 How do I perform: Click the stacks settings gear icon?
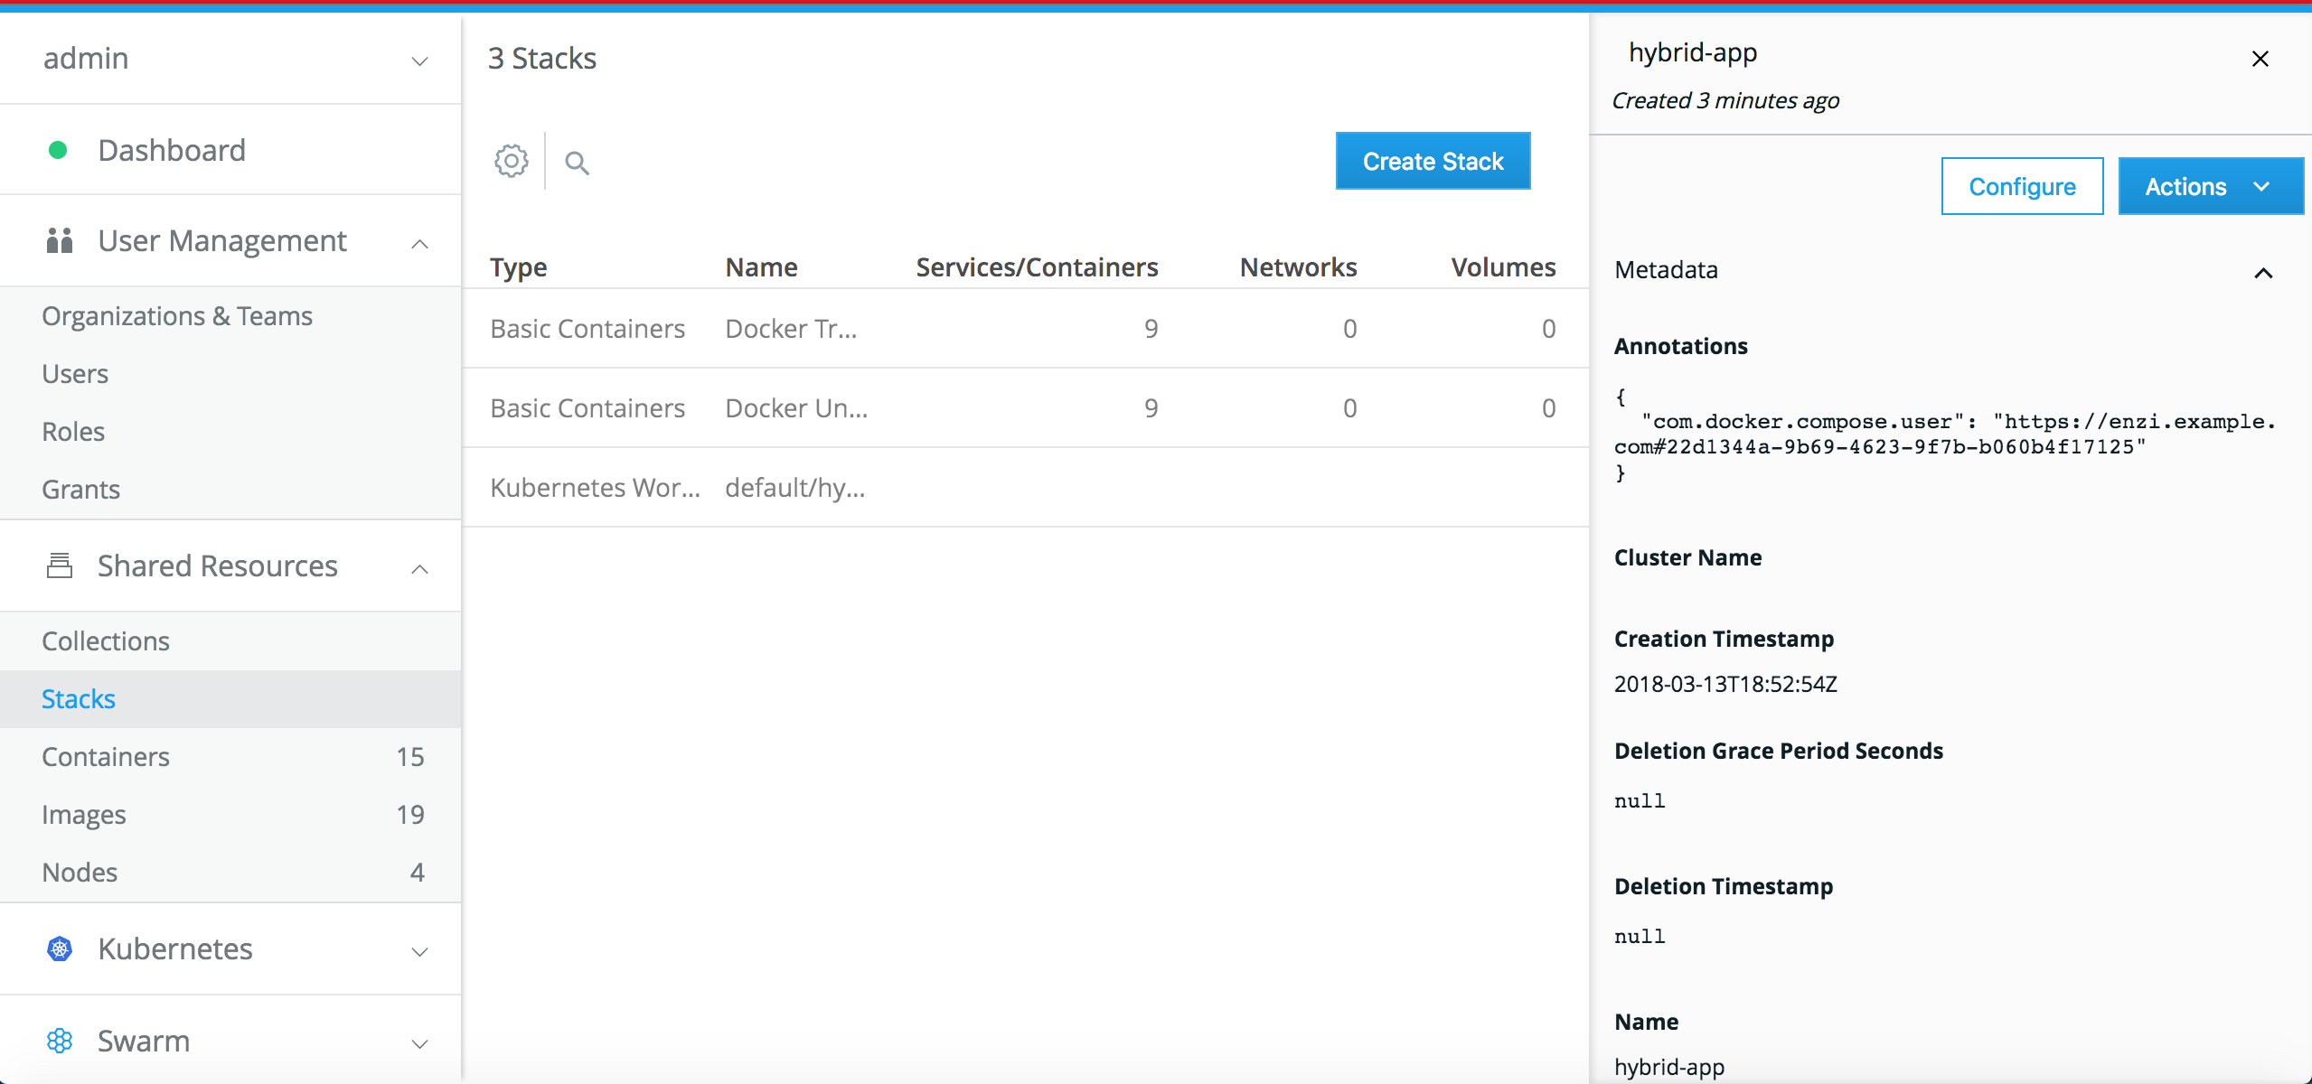[511, 162]
